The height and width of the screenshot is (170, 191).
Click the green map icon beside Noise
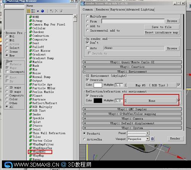pyautogui.click(x=30, y=73)
